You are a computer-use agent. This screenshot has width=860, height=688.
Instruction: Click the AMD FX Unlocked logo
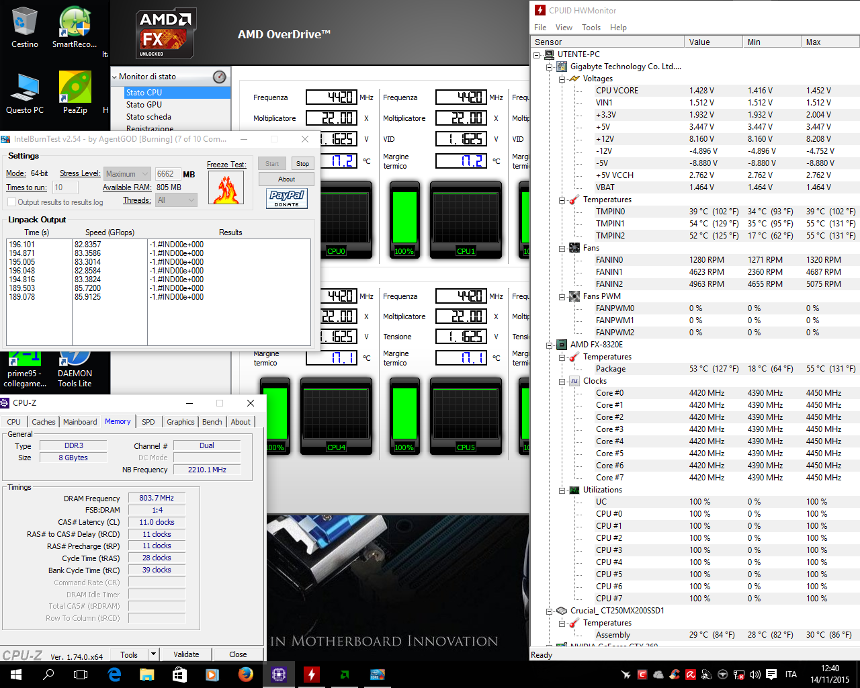click(165, 34)
